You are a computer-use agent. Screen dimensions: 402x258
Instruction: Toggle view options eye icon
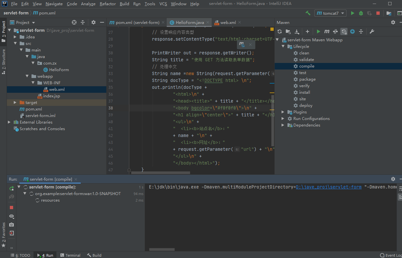11,216
